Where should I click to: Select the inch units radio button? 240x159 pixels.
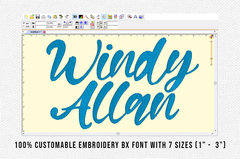24,27
